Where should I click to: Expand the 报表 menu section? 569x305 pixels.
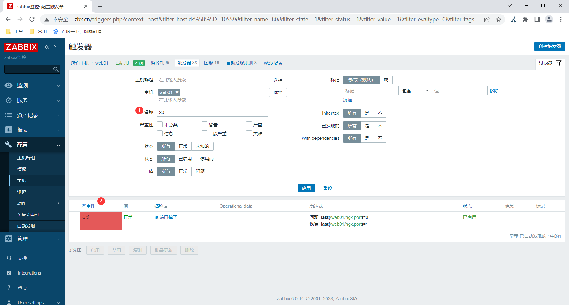pyautogui.click(x=58, y=130)
